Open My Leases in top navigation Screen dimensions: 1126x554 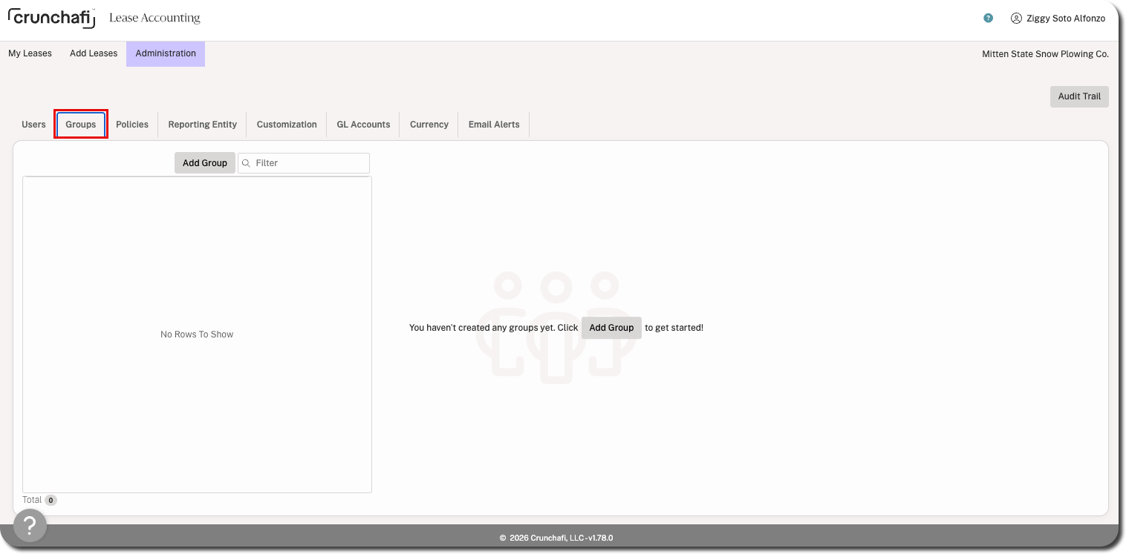point(30,53)
